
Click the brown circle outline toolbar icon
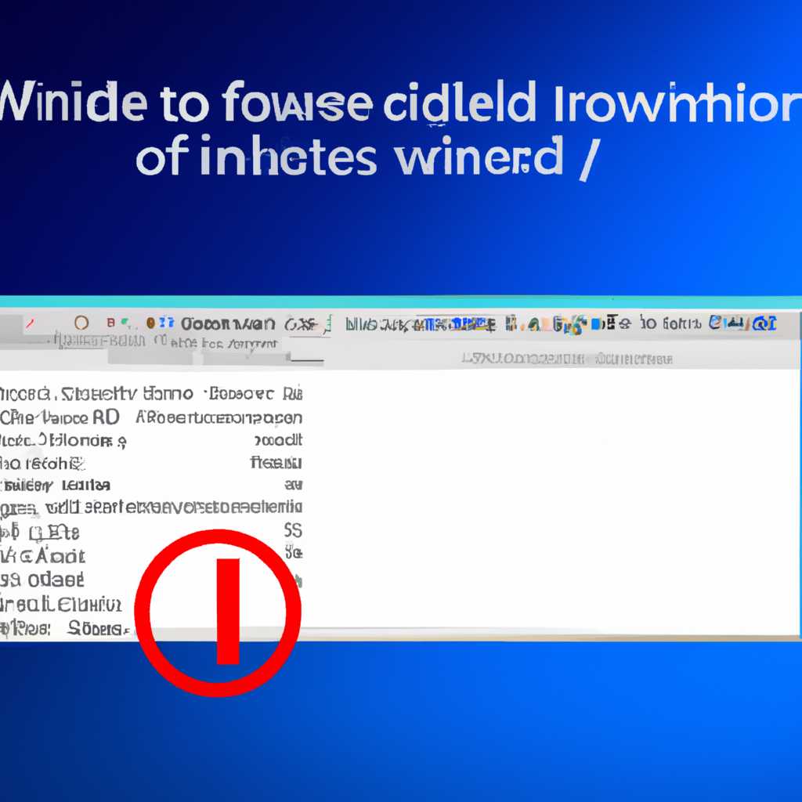pyautogui.click(x=81, y=323)
